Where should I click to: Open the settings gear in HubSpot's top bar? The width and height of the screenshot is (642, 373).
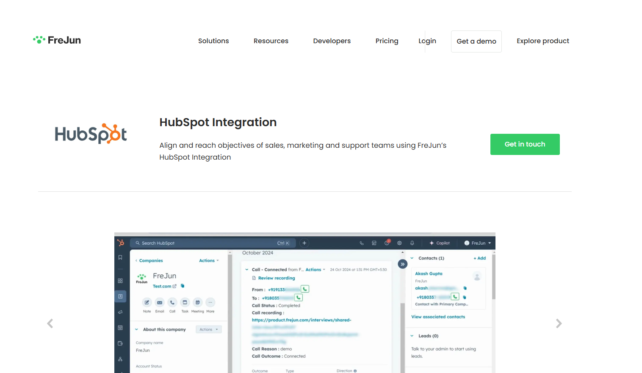pos(399,243)
